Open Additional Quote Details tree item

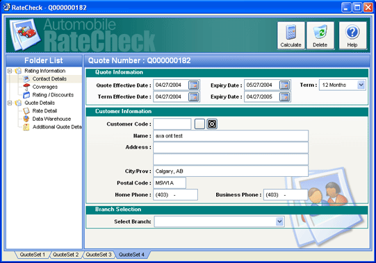pyautogui.click(x=57, y=127)
